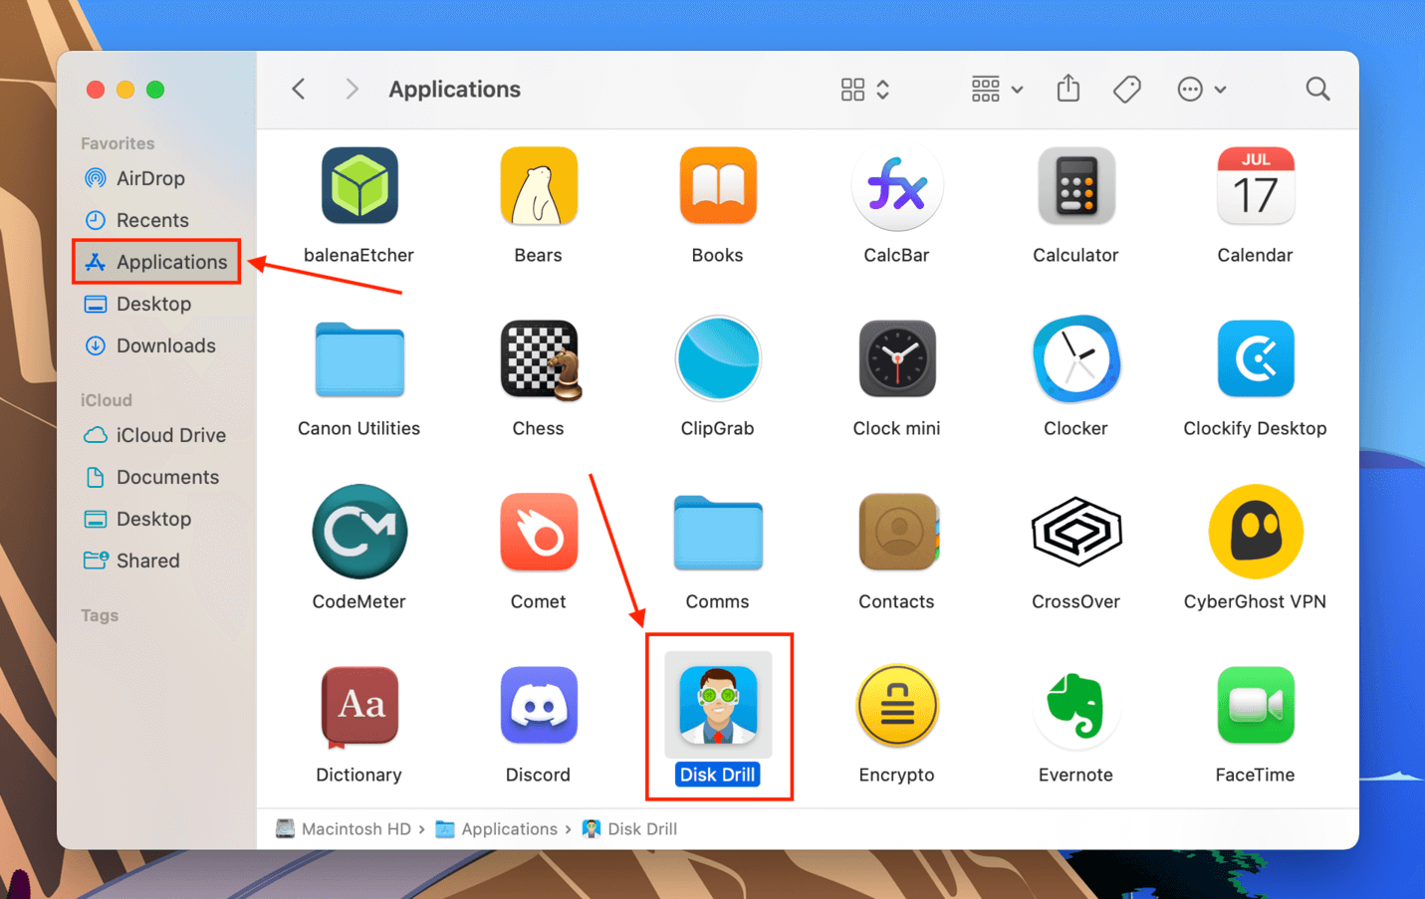The width and height of the screenshot is (1425, 899).
Task: Select the Chess app icon
Action: coord(541,359)
